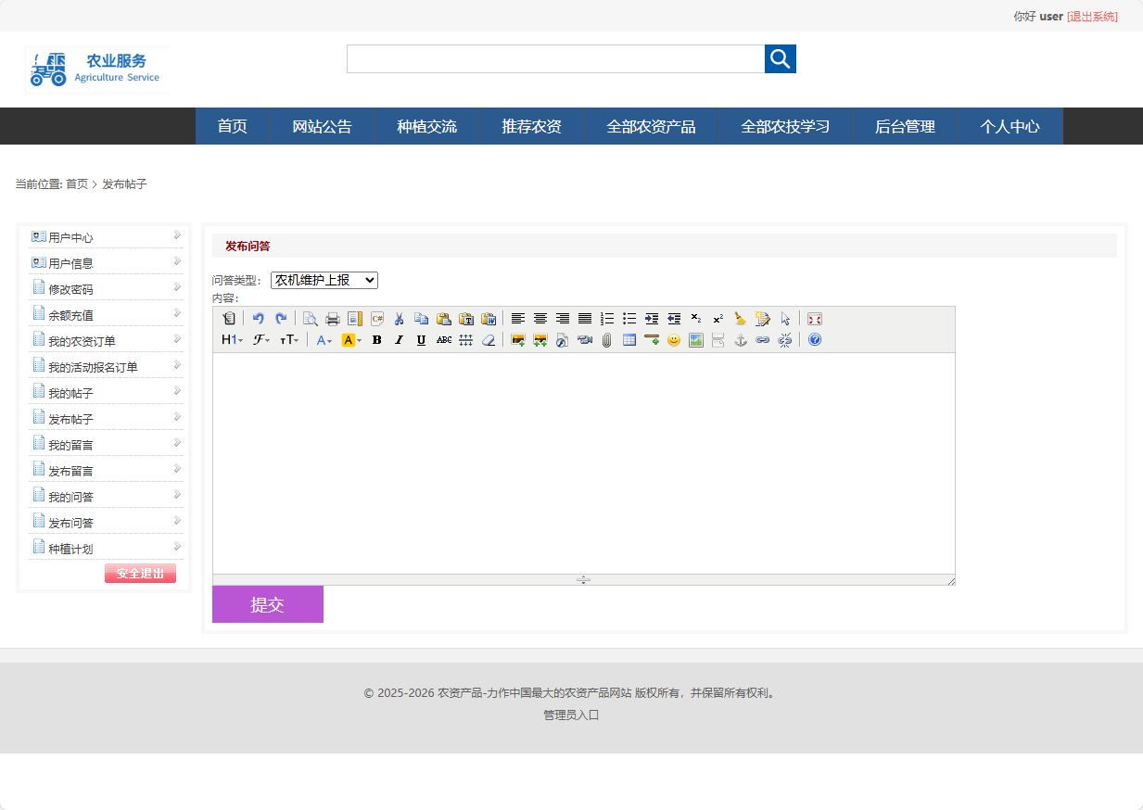
Task: Paste content from Word using the toolbar icon
Action: click(489, 318)
